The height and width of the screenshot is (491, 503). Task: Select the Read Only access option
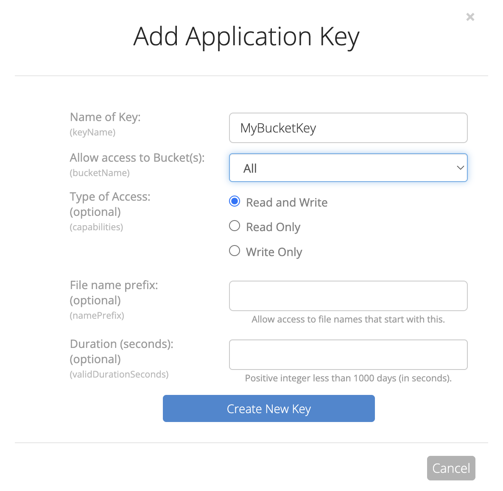(234, 226)
